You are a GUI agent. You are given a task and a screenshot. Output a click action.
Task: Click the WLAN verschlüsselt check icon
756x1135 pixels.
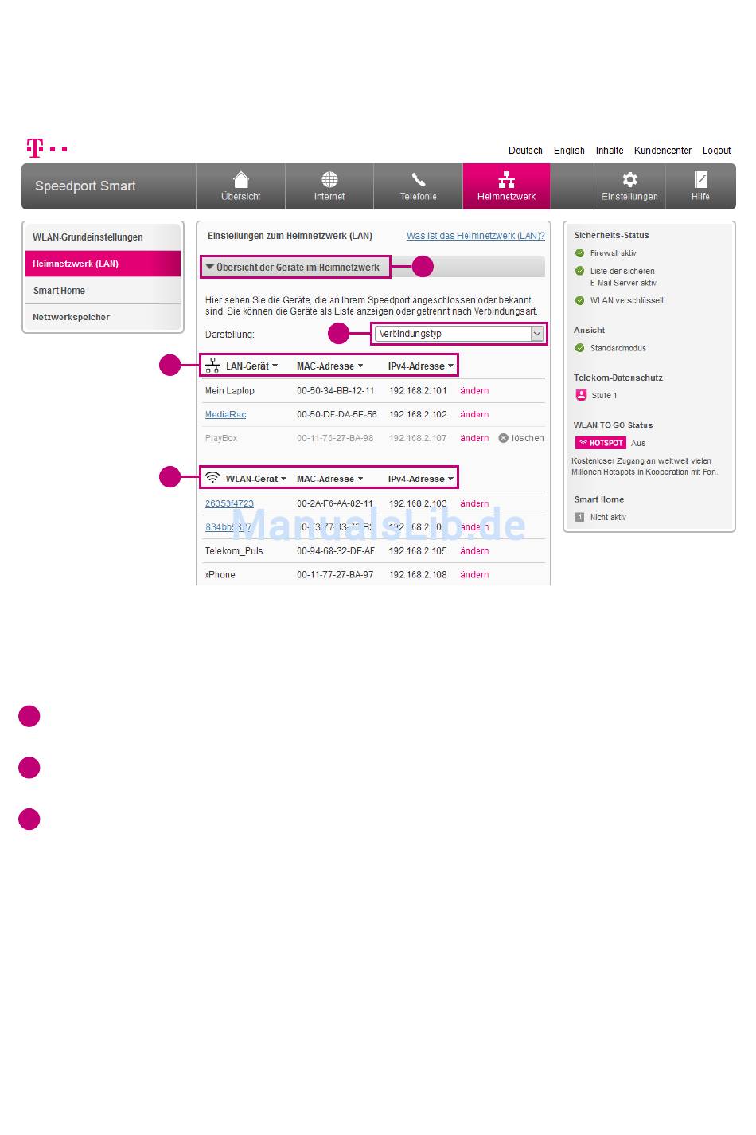click(579, 301)
